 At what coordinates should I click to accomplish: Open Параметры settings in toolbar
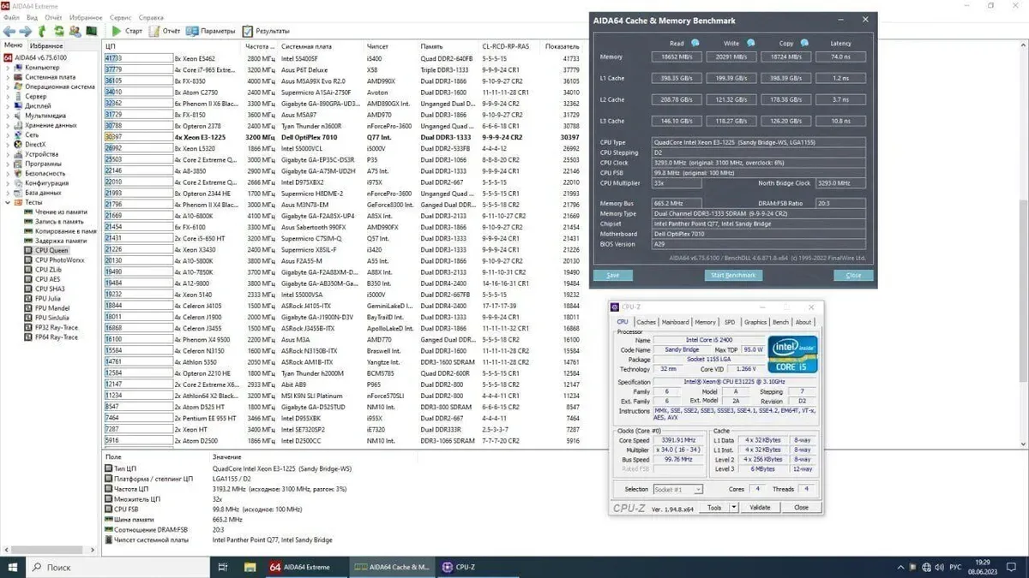click(194, 31)
